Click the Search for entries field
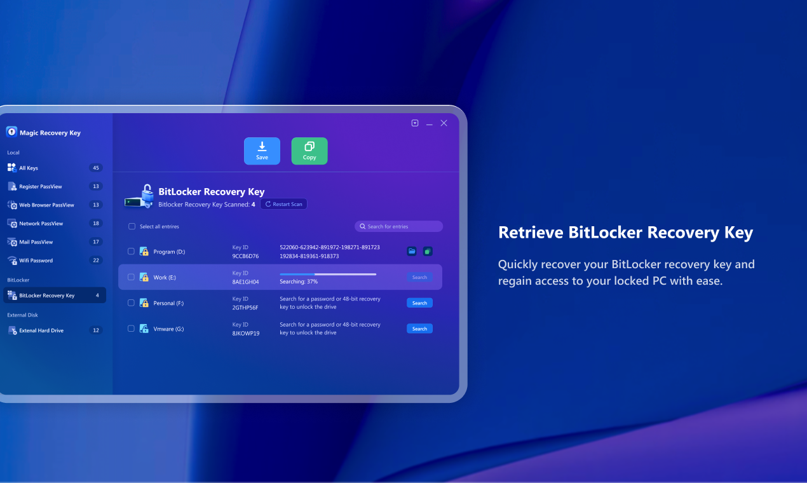Image resolution: width=807 pixels, height=483 pixels. click(398, 226)
